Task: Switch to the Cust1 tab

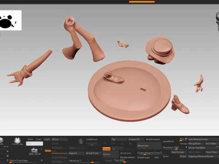Action: pos(47,139)
